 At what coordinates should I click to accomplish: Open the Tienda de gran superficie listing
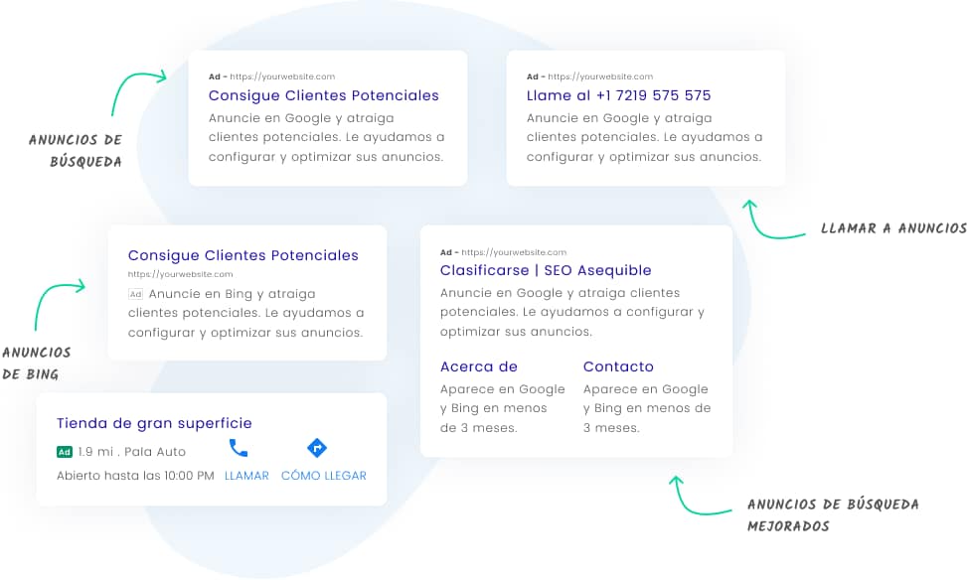[154, 423]
